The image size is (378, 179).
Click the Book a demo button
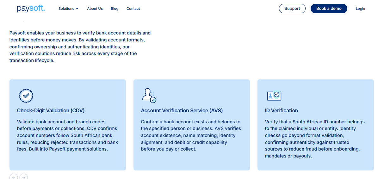click(x=329, y=9)
